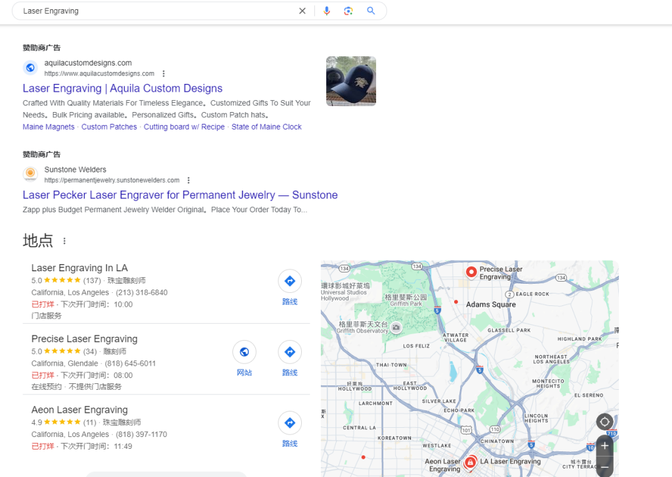
Task: Clear the search box text
Action: pos(303,11)
